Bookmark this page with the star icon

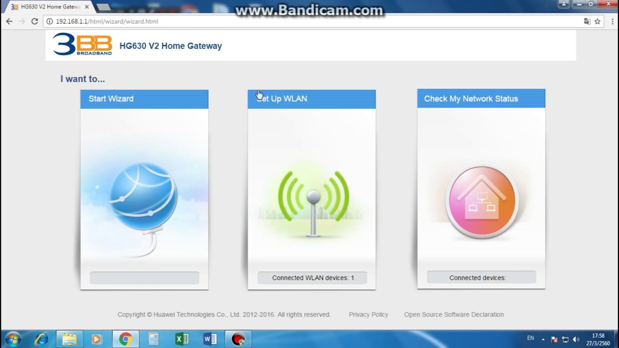[597, 21]
